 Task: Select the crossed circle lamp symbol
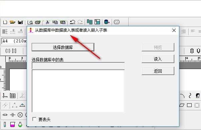tap(20, 115)
